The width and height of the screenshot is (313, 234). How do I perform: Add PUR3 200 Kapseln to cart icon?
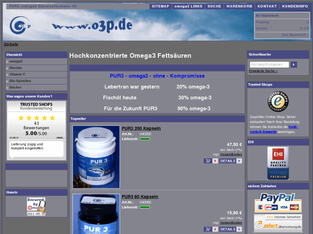click(x=211, y=161)
